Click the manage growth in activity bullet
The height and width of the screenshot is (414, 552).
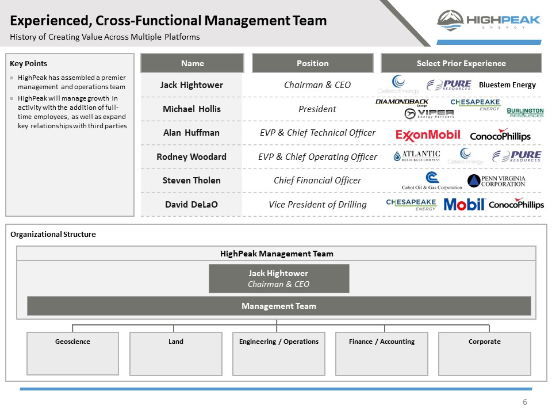coord(72,112)
